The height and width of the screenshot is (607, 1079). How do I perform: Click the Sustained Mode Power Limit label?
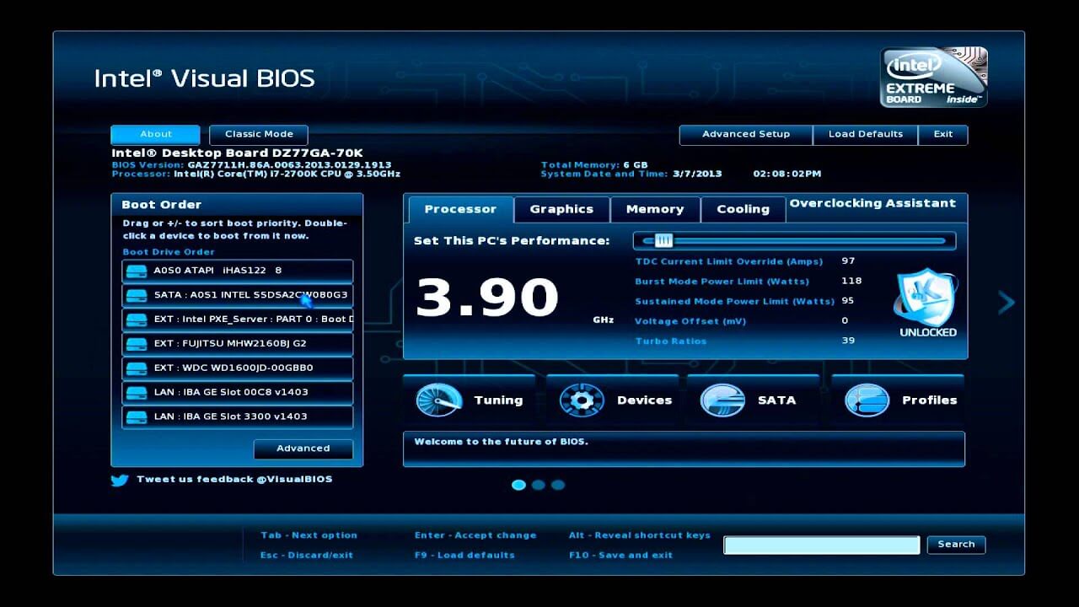[734, 302]
